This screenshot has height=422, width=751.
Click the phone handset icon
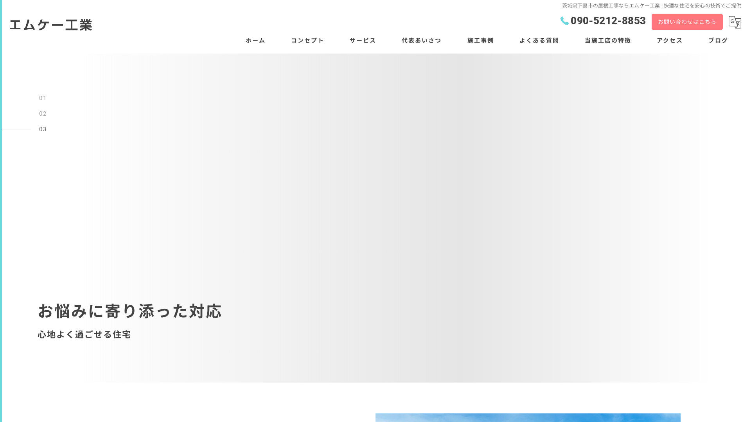pos(564,21)
